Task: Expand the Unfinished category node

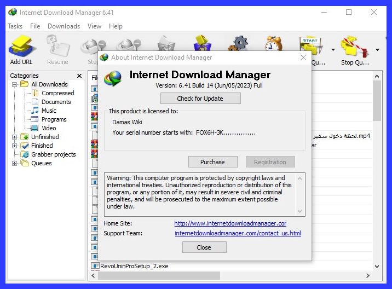Action: pos(14,137)
